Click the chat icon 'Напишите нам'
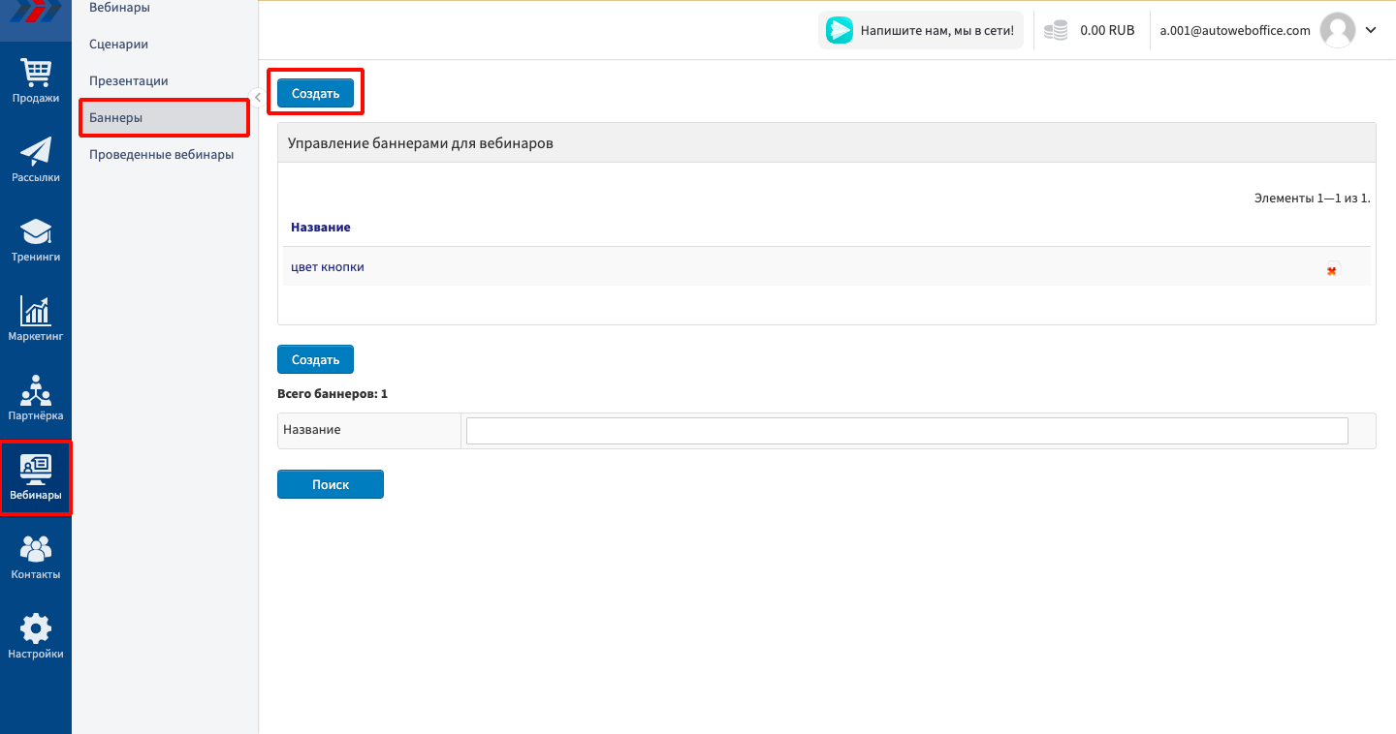This screenshot has width=1396, height=734. (x=839, y=30)
